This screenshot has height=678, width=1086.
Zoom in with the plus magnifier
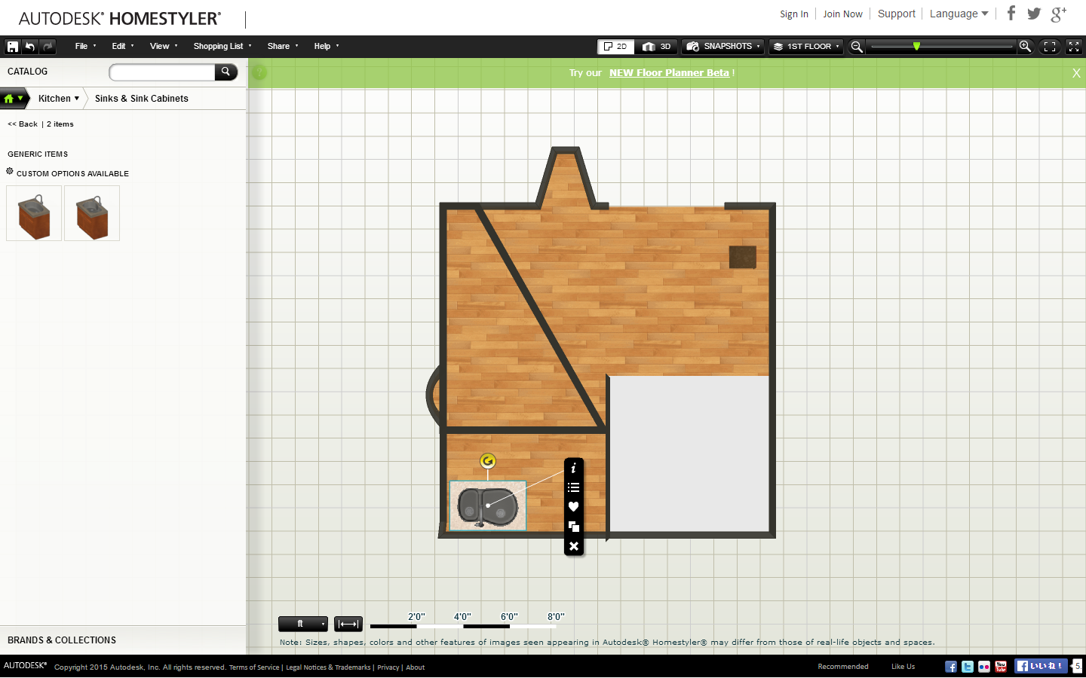click(x=1025, y=47)
